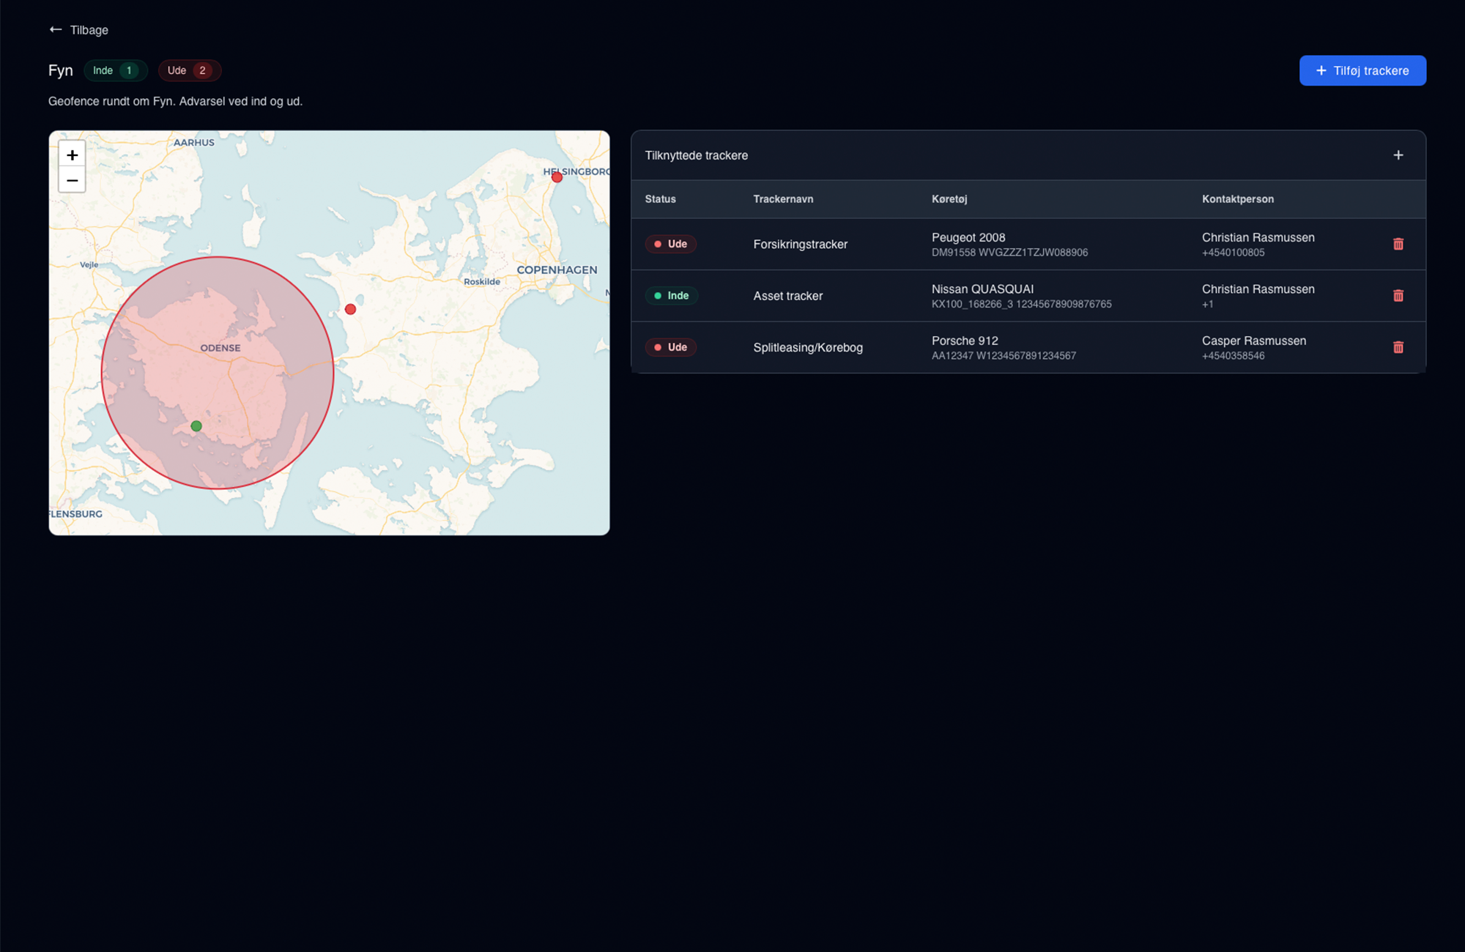Click red tracker marker near Helsingborg
Viewport: 1465px width, 952px height.
click(557, 177)
